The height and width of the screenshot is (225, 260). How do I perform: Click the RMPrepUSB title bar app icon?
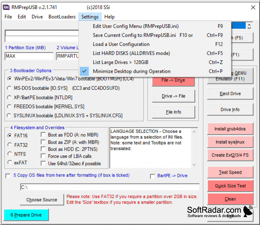point(6,7)
